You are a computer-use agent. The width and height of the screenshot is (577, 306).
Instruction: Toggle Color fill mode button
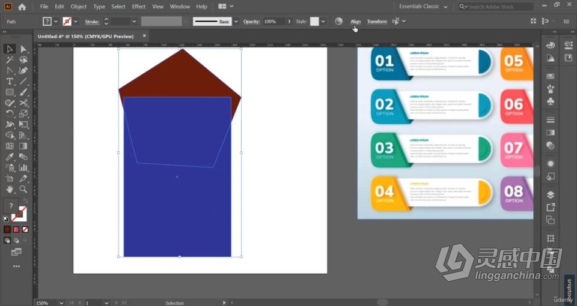[7, 230]
